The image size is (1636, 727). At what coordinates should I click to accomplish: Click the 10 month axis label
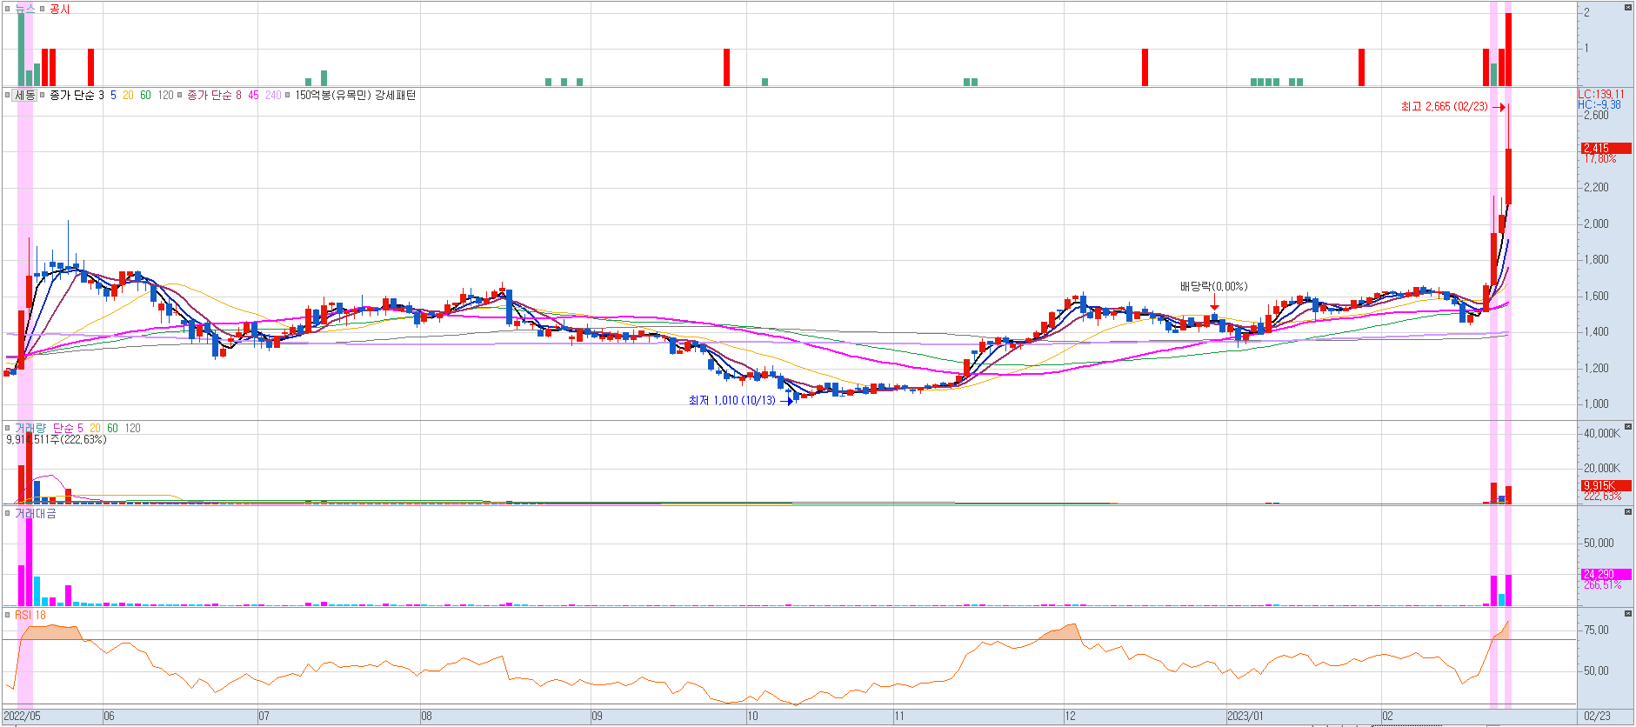(x=752, y=717)
